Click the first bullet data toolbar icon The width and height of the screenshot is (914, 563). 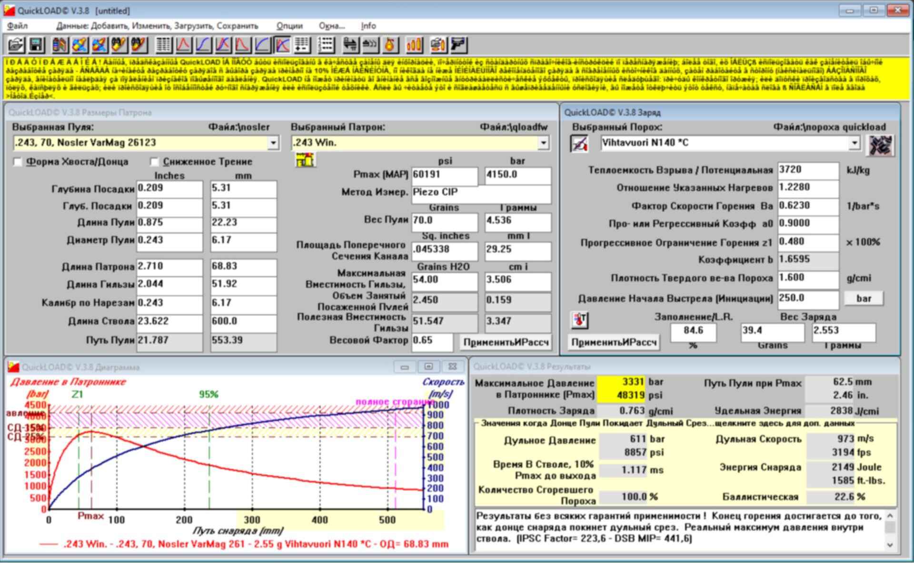(80, 45)
